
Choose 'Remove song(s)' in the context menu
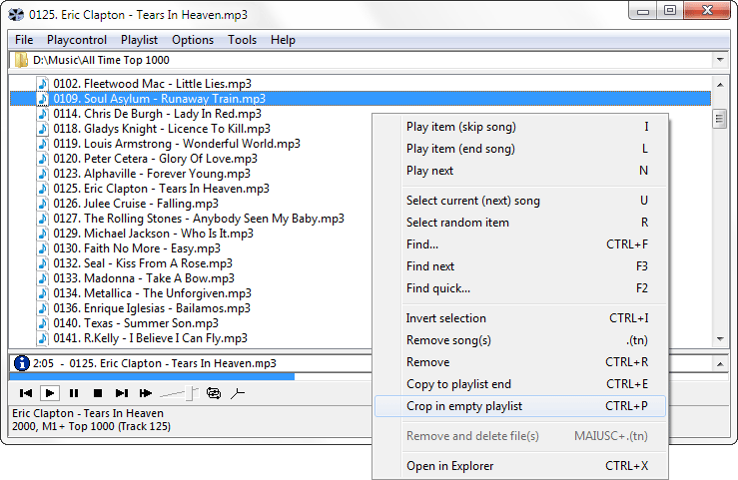tap(520, 340)
